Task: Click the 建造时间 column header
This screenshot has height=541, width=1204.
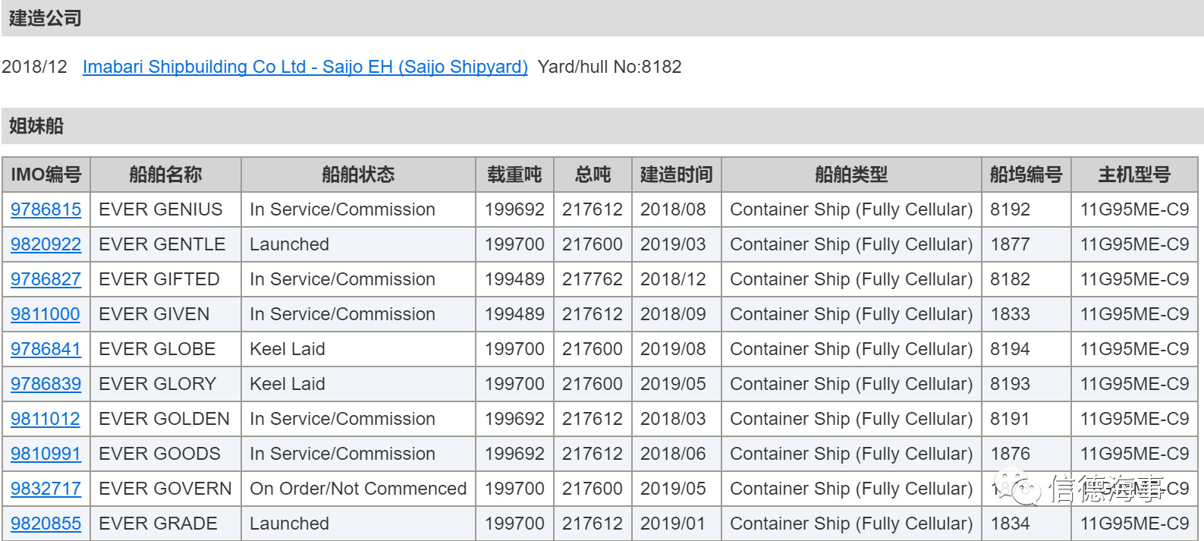Action: click(x=677, y=175)
